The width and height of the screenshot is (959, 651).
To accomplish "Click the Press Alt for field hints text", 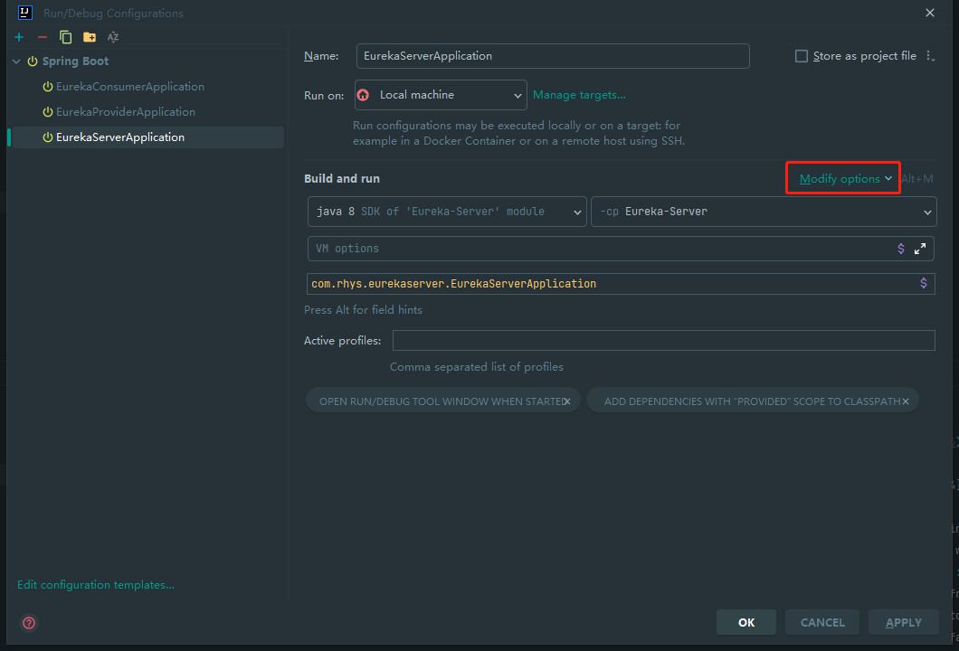I will click(364, 310).
